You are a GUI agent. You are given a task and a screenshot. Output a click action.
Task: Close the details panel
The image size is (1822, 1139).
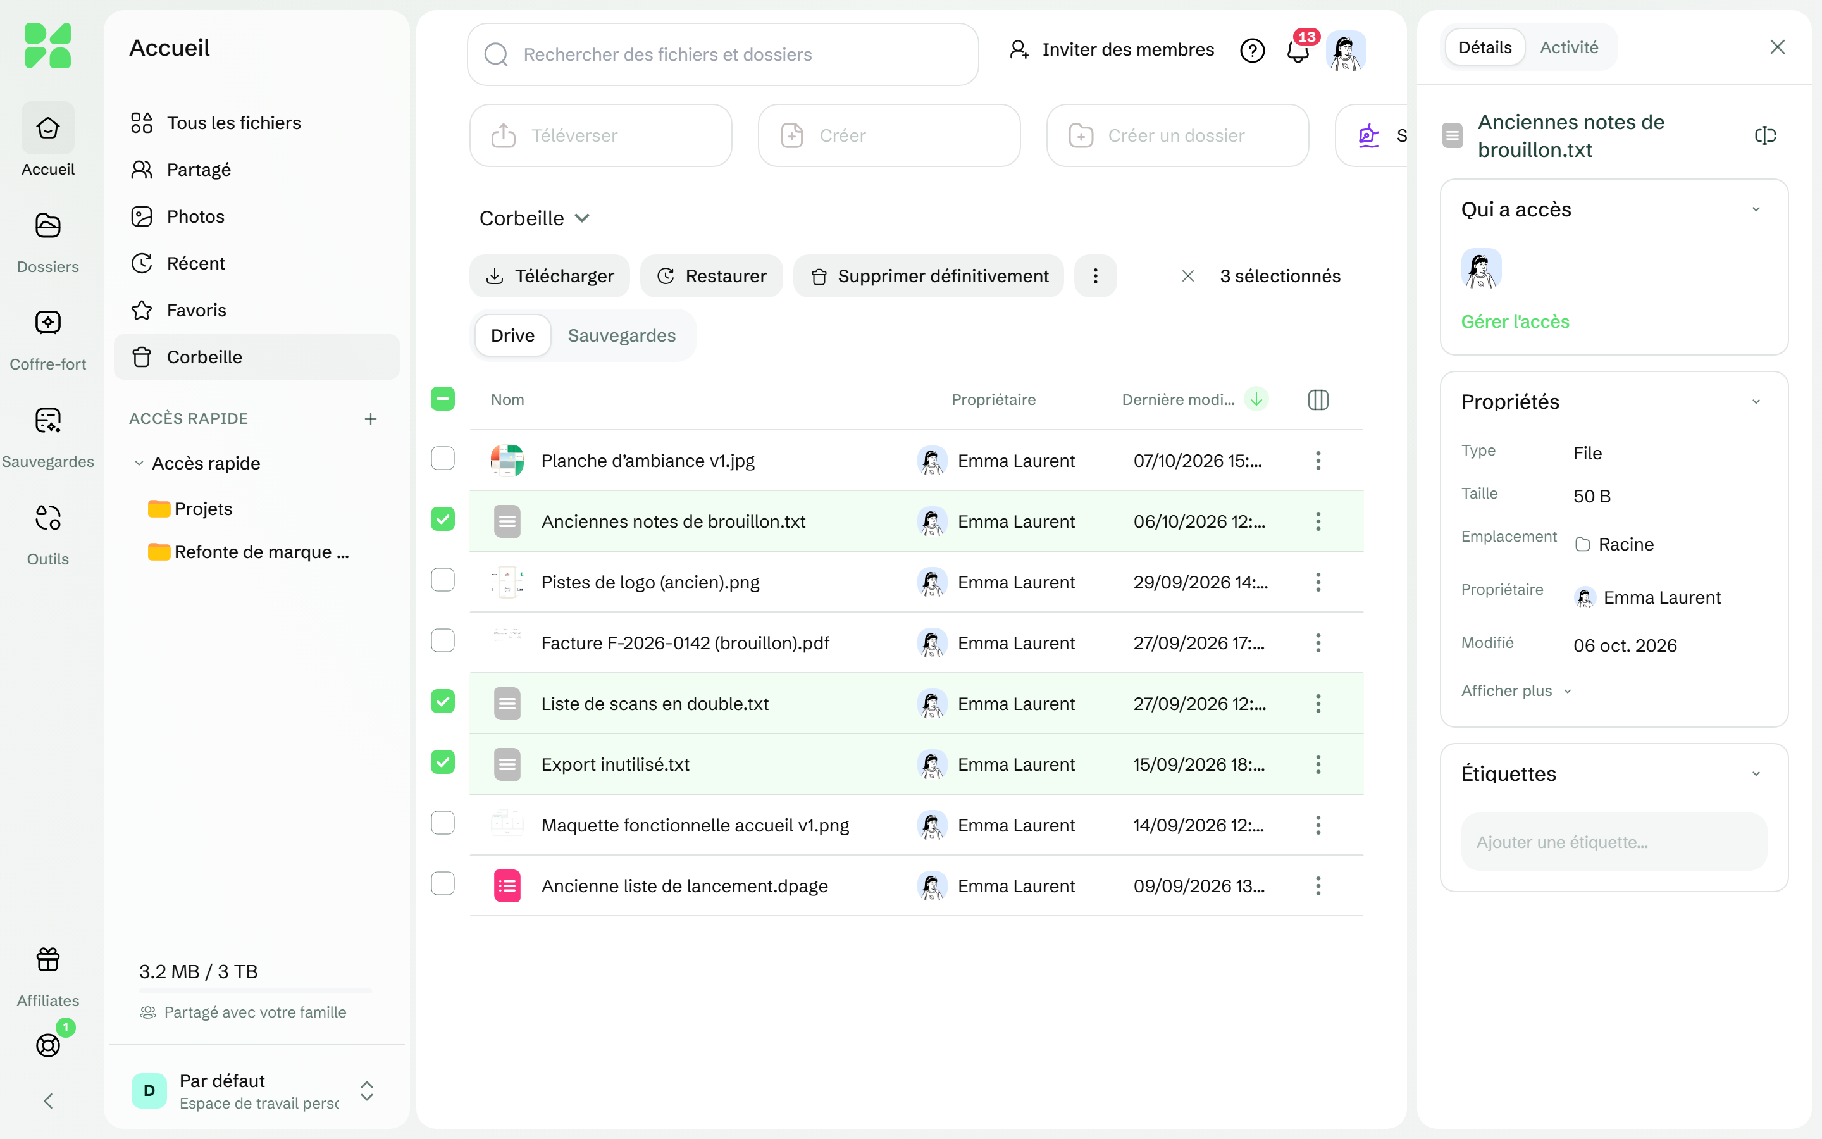coord(1778,47)
